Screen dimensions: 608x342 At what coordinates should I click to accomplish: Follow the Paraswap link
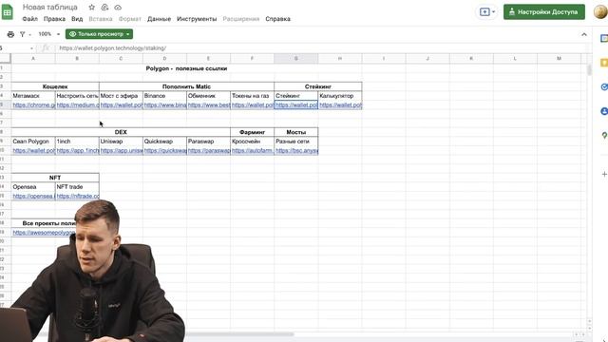click(209, 150)
